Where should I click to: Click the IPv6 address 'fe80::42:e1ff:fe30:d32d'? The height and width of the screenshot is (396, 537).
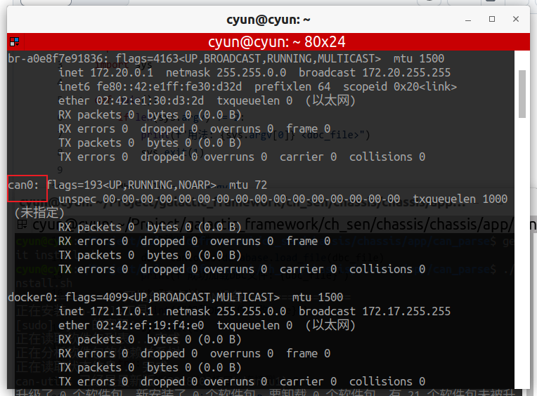coord(169,86)
